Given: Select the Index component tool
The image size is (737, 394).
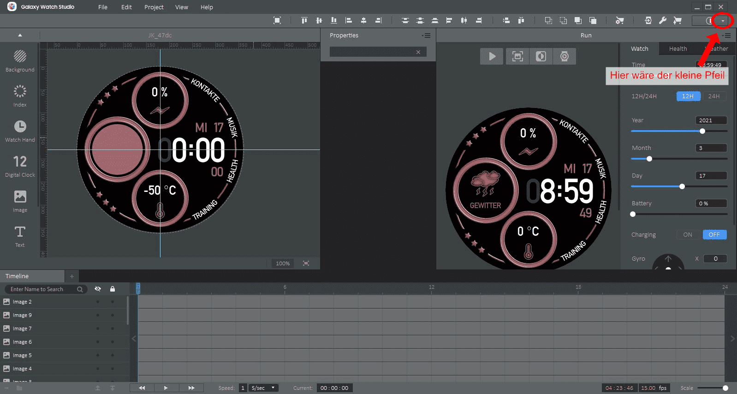Looking at the screenshot, I should point(20,96).
